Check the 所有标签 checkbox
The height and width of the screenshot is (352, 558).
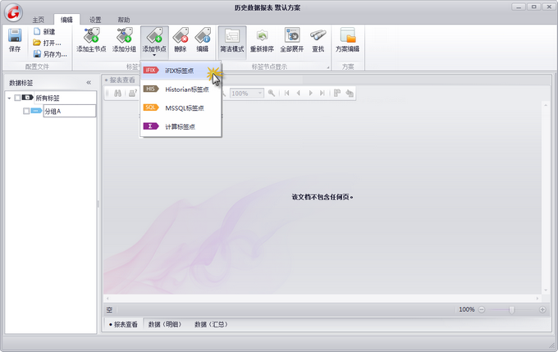point(18,98)
